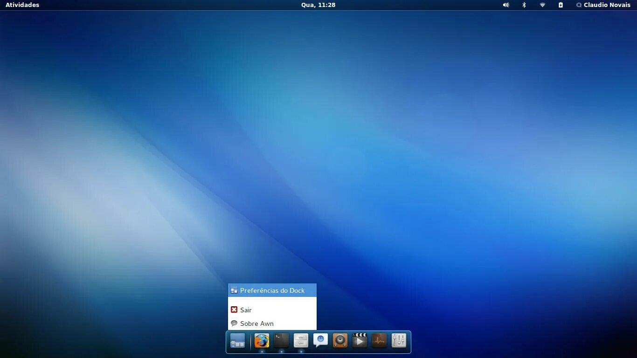The height and width of the screenshot is (358, 637).
Task: Open the Atividades menu
Action: [x=22, y=5]
